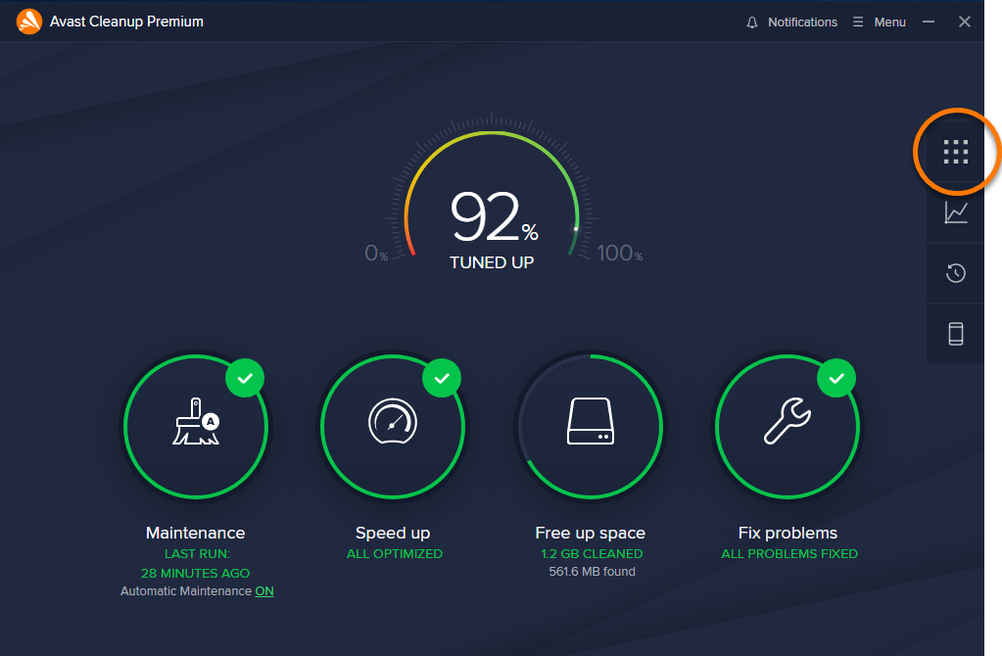Click the '1.2 GB CLEANED' status text
The height and width of the screenshot is (656, 1002).
tap(592, 554)
